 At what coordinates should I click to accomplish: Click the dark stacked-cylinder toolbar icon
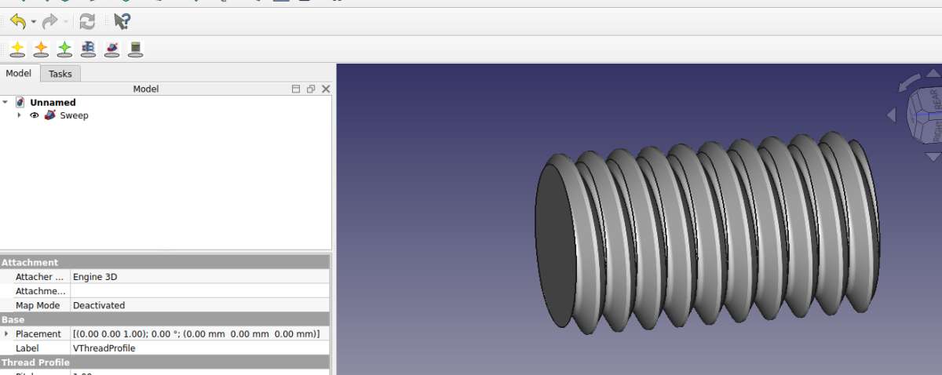[x=136, y=49]
